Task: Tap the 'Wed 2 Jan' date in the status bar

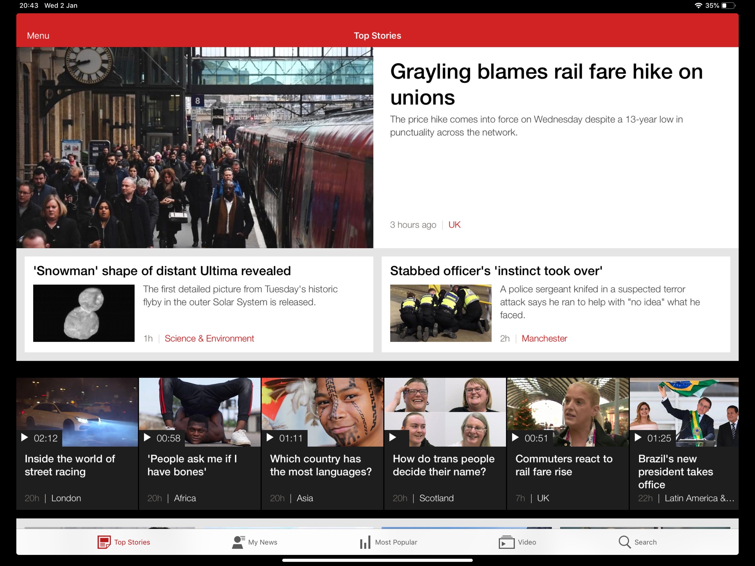Action: [x=61, y=6]
